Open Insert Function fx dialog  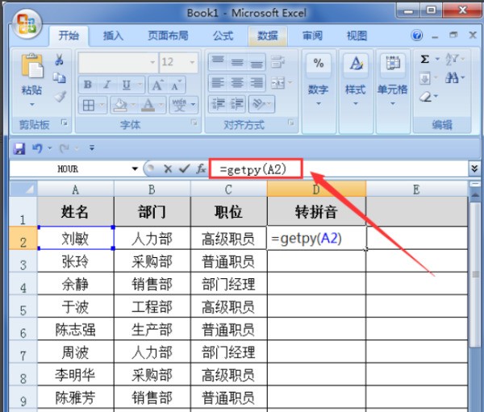[x=199, y=169]
